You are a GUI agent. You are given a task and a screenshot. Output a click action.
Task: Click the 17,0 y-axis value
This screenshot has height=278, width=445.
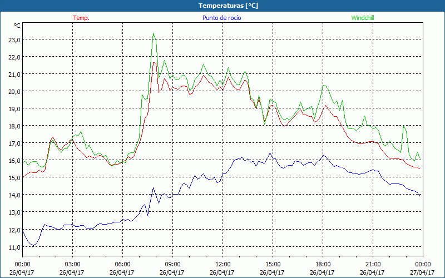14,143
